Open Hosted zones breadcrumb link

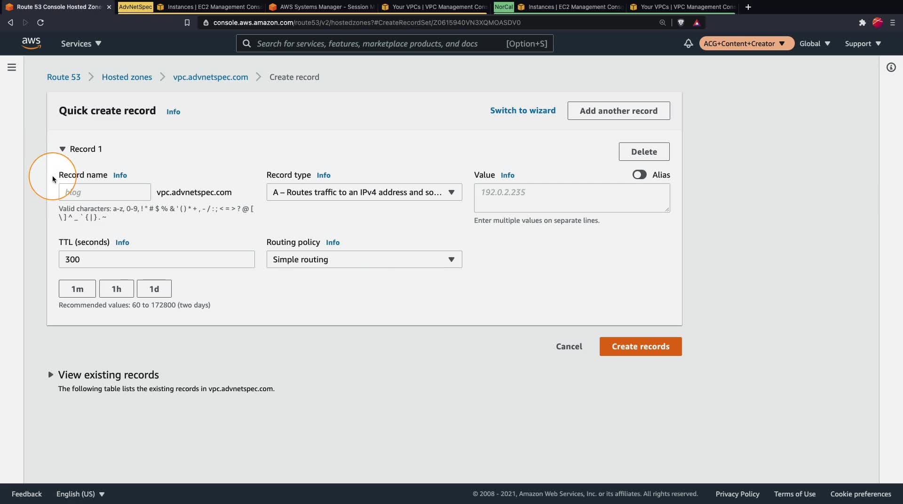point(127,77)
